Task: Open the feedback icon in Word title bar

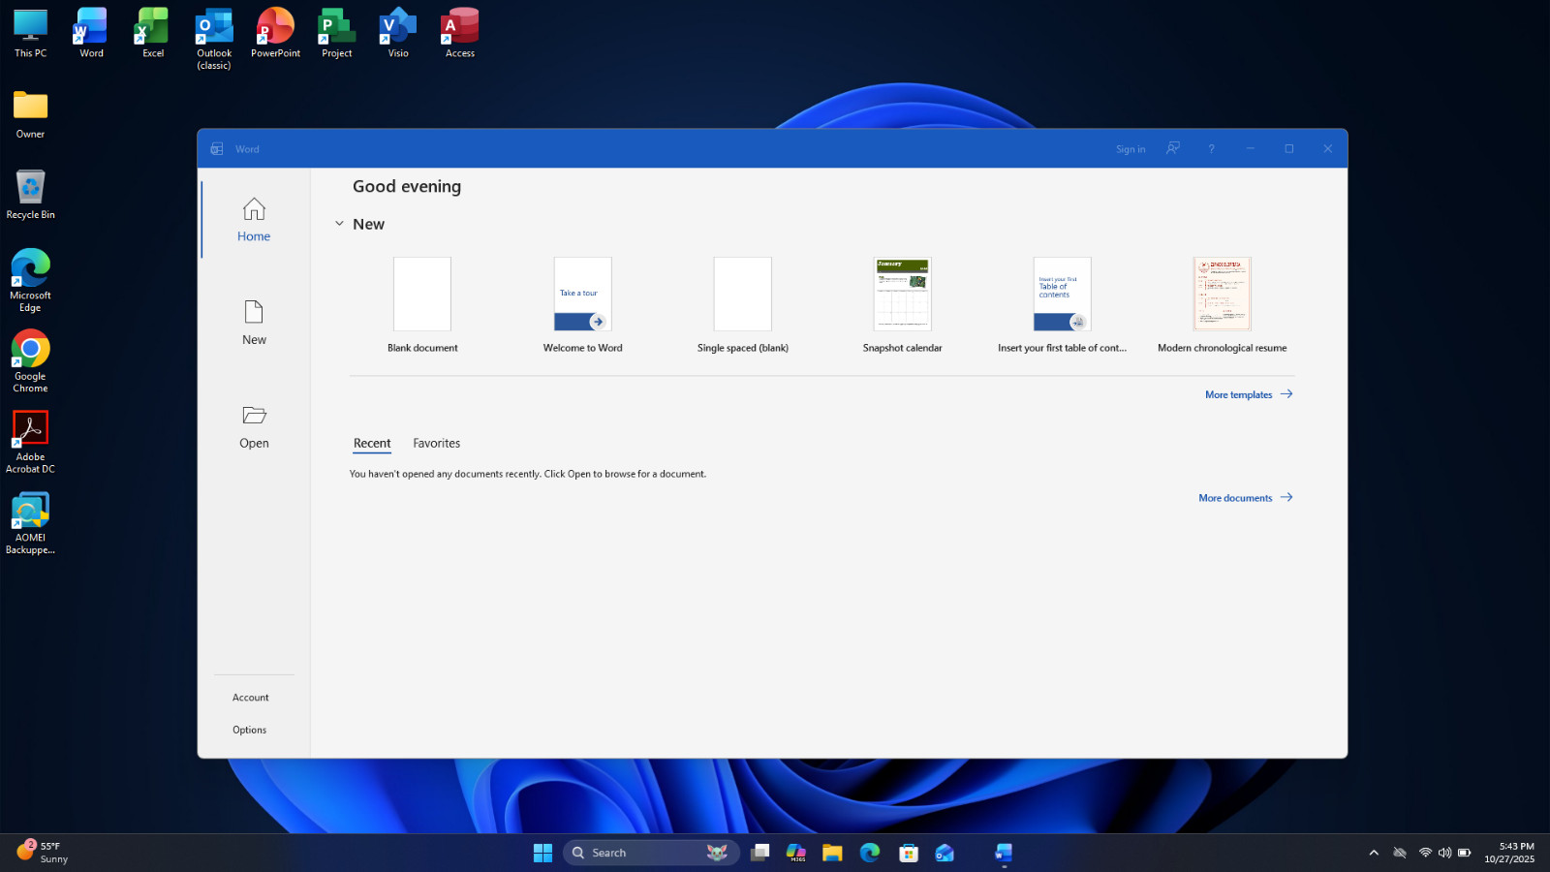Action: (x=1173, y=148)
